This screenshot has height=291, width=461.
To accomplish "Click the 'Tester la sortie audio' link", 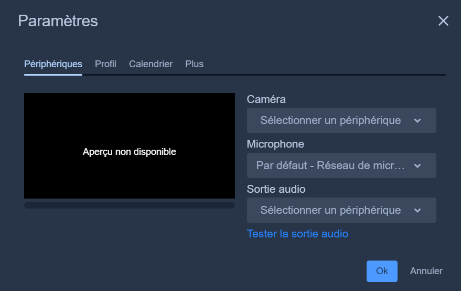I will click(x=297, y=234).
